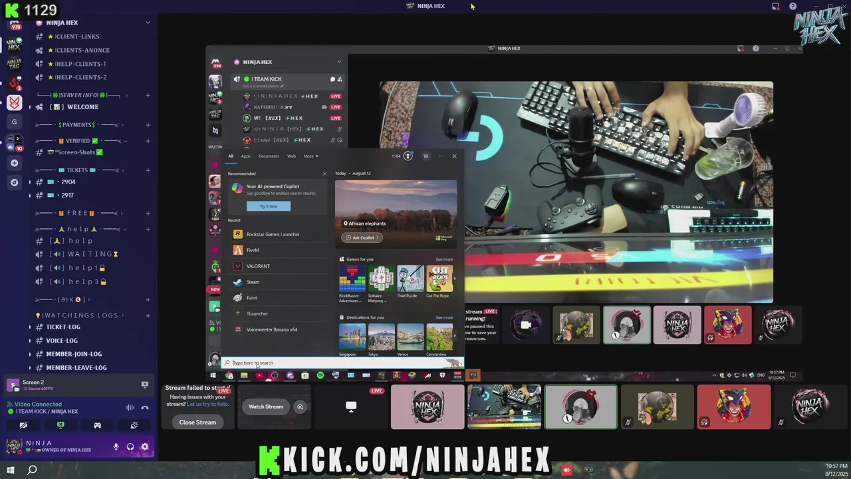Image resolution: width=851 pixels, height=479 pixels.
Task: Select Documents tab in streamed search panel
Action: point(269,156)
